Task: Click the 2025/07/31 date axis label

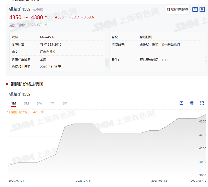Action: (84, 181)
